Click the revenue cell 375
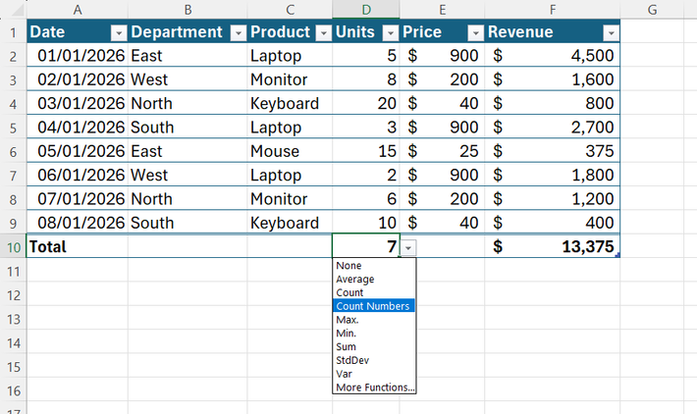 [552, 151]
